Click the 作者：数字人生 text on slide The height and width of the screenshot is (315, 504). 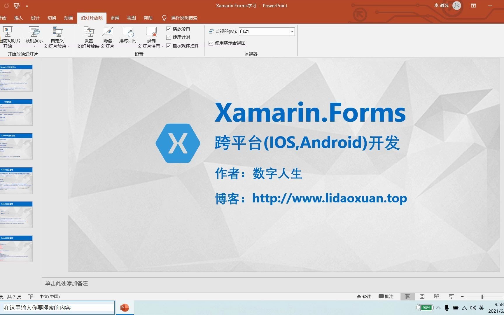[259, 174]
